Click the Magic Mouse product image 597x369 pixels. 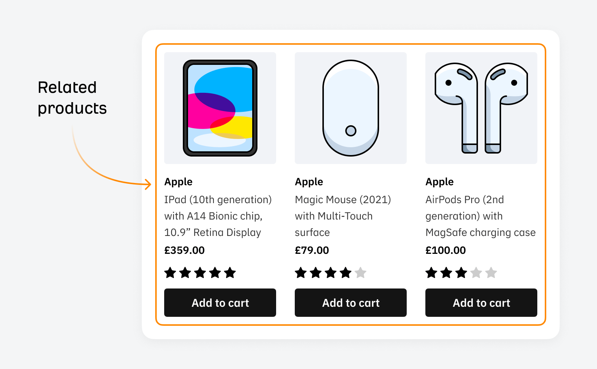[x=351, y=108]
